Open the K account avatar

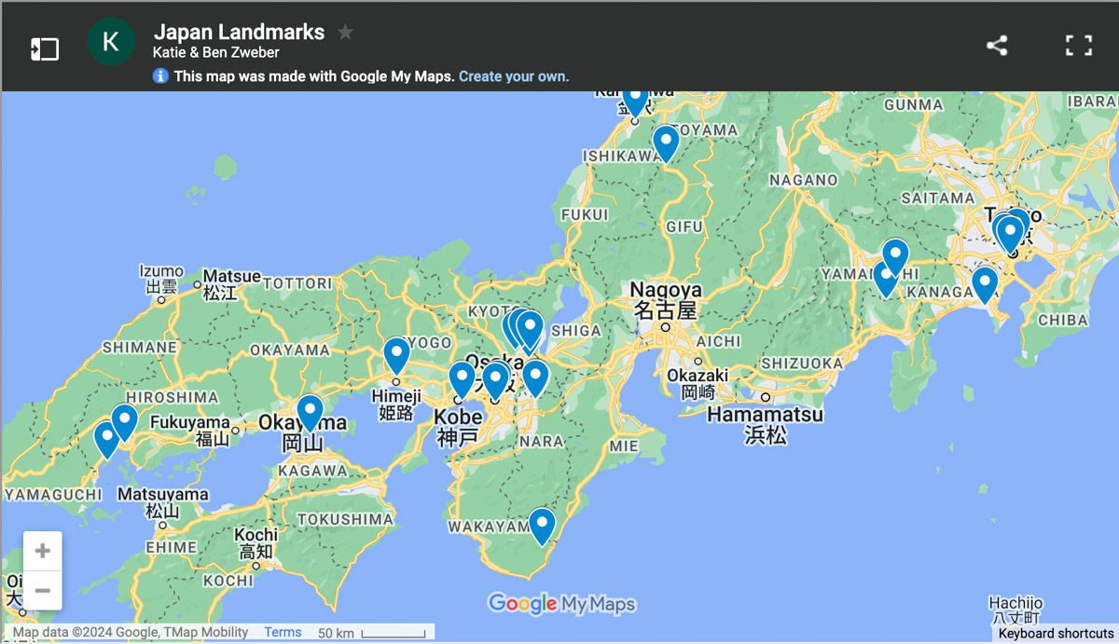point(111,42)
